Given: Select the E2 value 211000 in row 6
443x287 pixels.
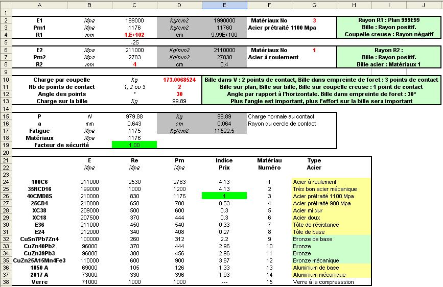Looking at the screenshot, I should [x=134, y=50].
